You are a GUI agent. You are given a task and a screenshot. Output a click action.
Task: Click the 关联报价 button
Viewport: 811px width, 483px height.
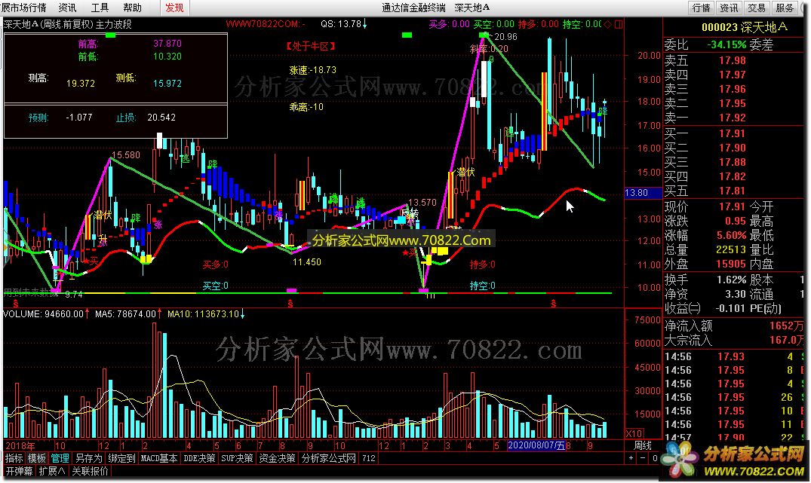(90, 471)
